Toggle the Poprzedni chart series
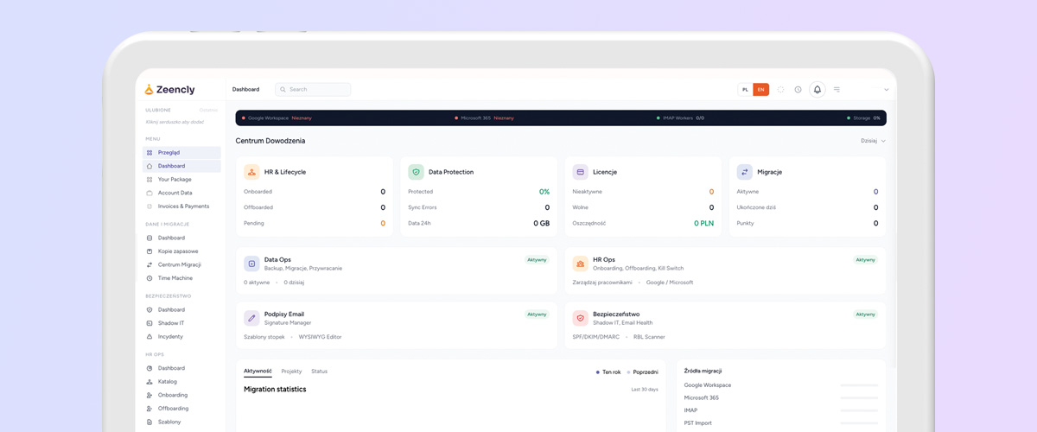This screenshot has width=1037, height=432. [x=644, y=372]
